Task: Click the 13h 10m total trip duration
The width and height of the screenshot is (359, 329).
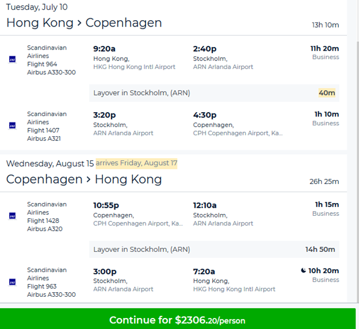Action: (325, 25)
